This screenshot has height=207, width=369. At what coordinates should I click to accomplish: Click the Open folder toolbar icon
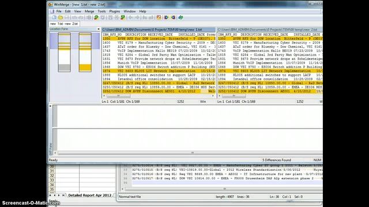coord(61,17)
